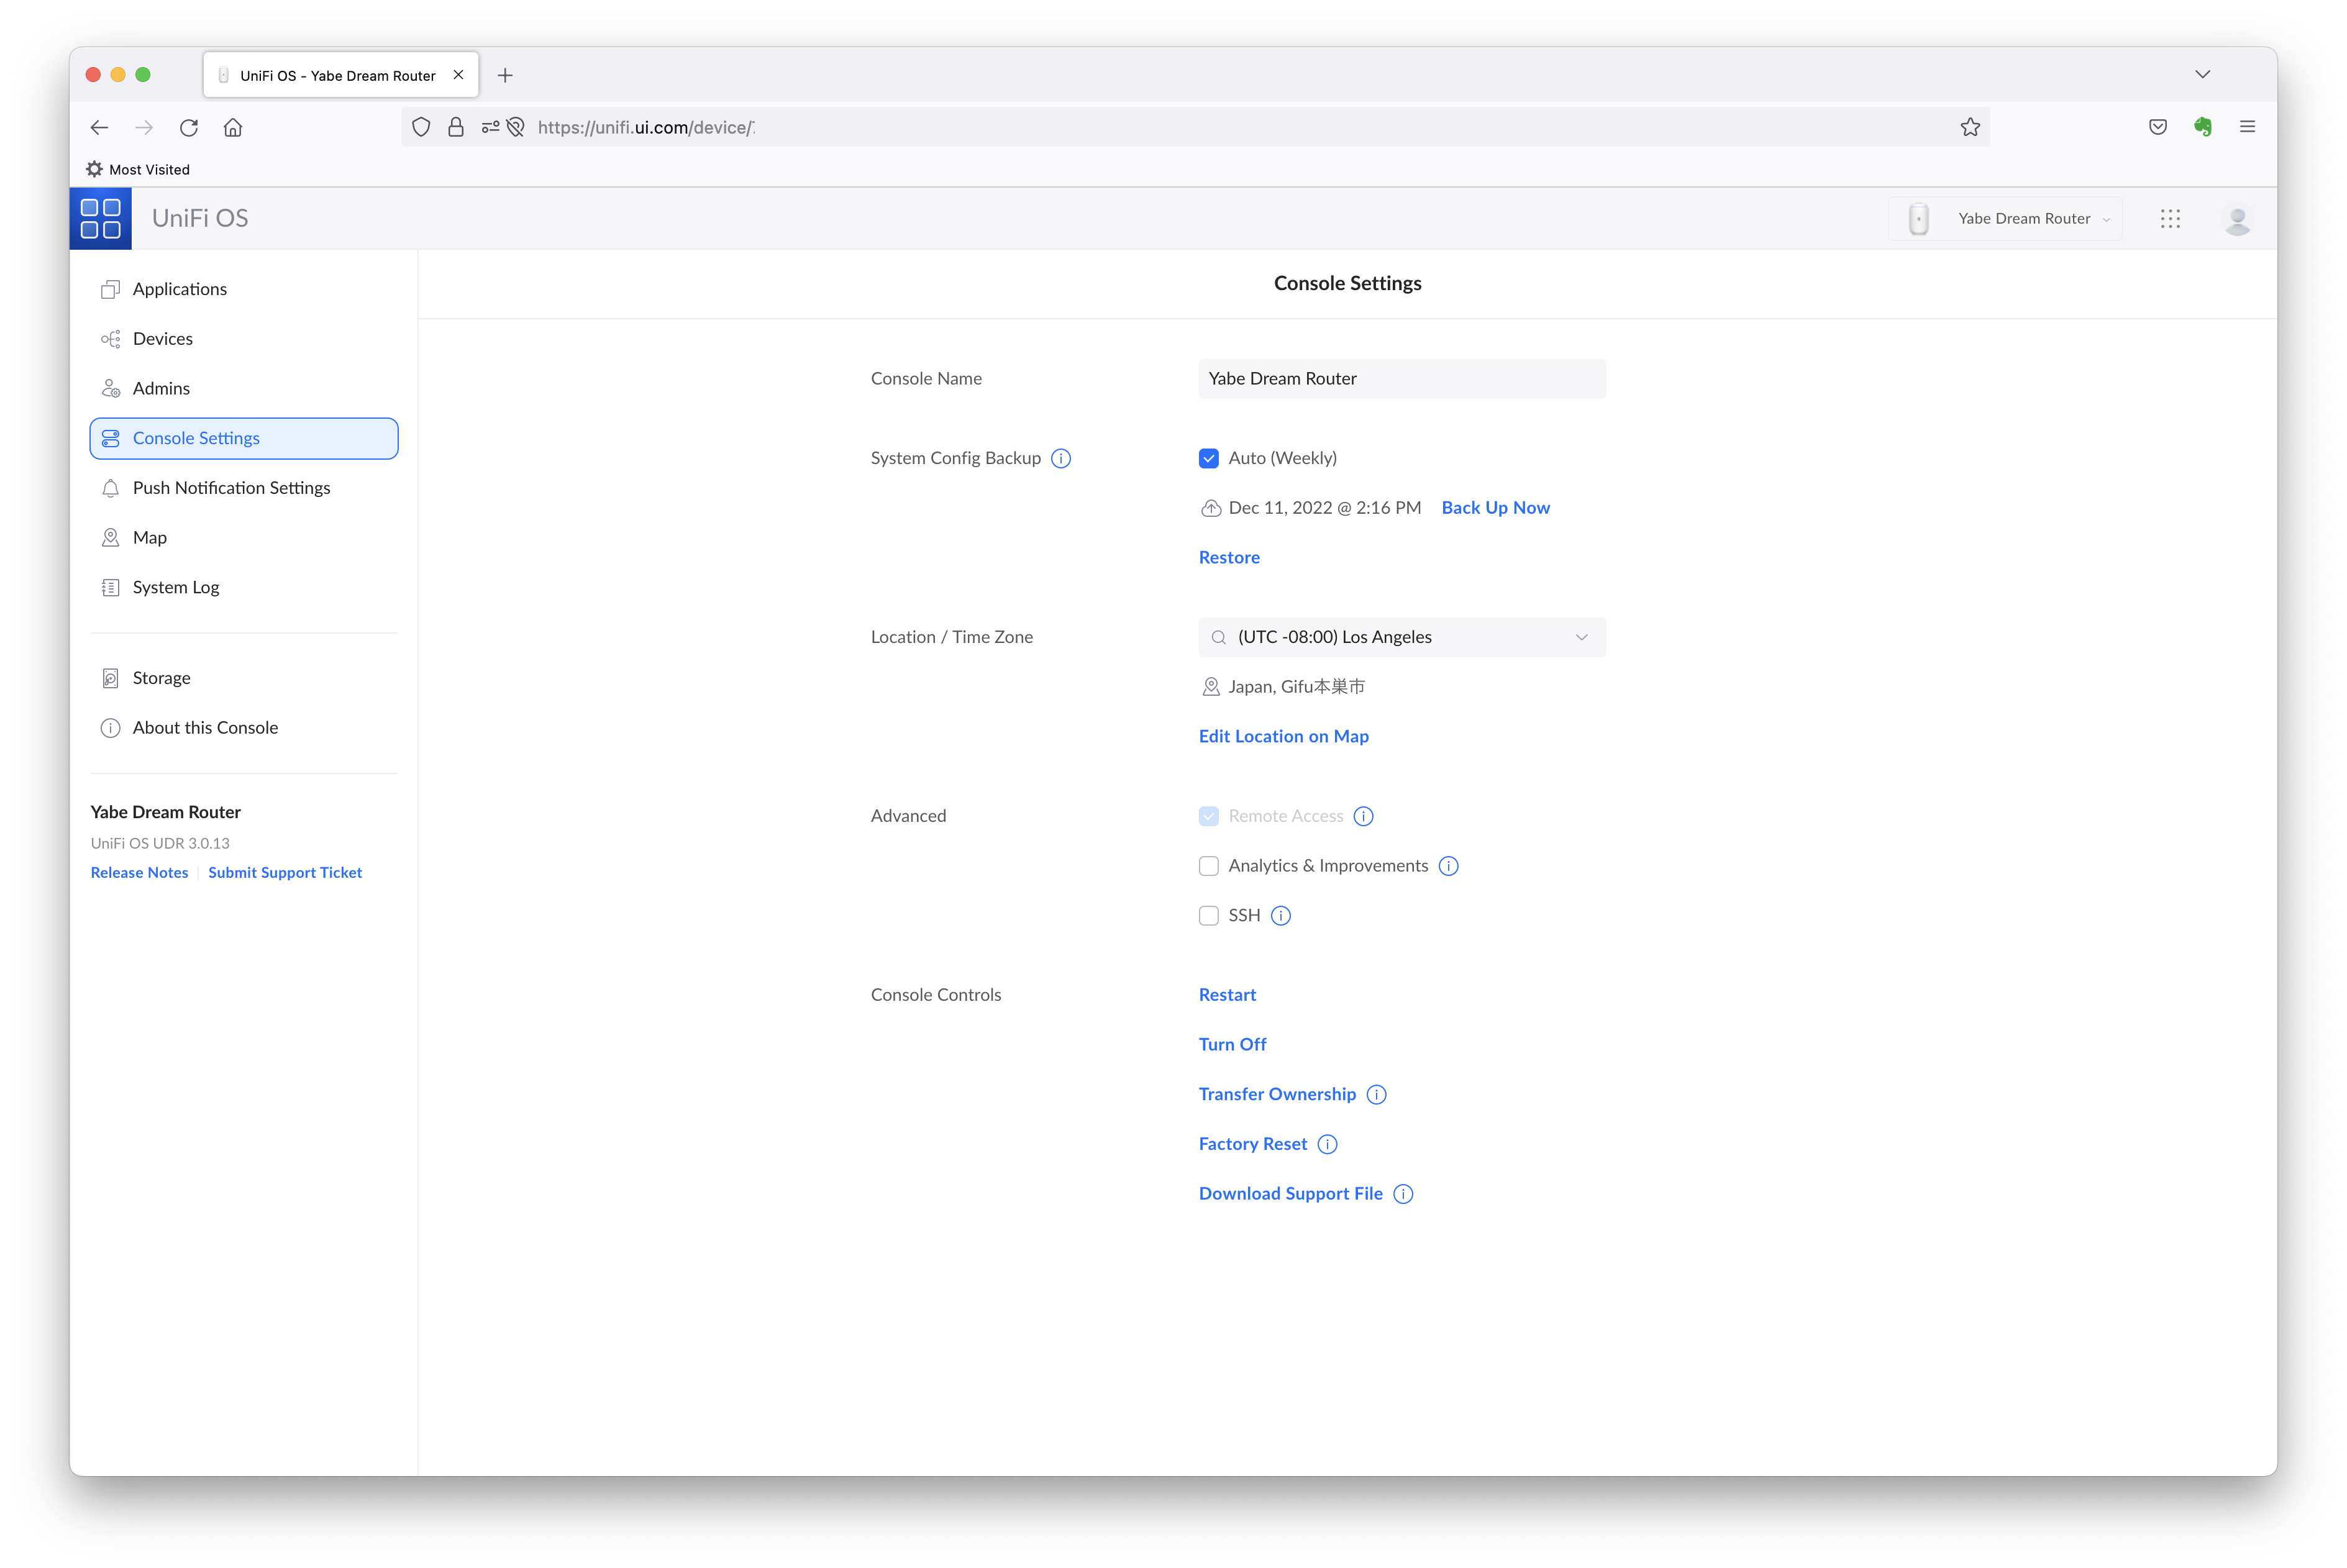Click the Remote Access info icon
Screen dimensions: 2347x1568
(1363, 816)
